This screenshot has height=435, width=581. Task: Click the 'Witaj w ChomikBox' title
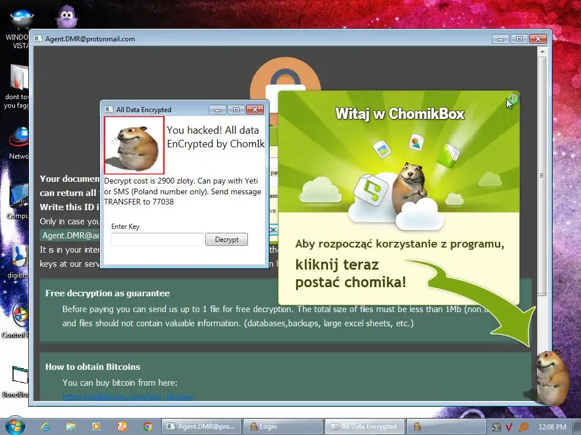click(399, 113)
